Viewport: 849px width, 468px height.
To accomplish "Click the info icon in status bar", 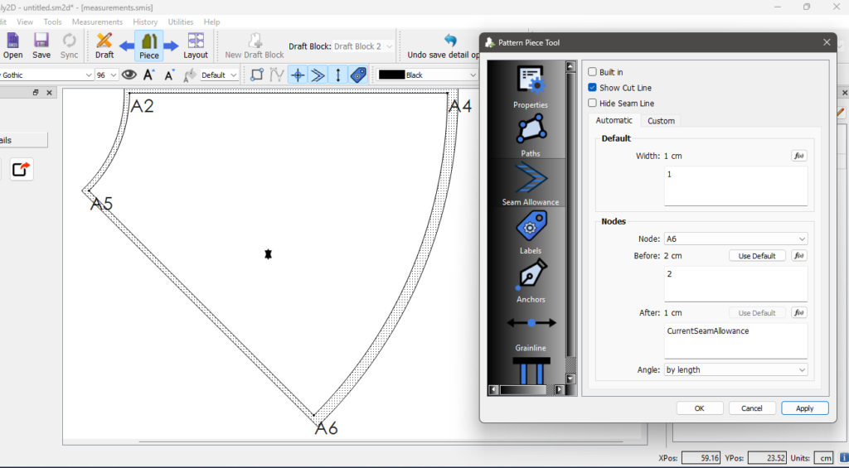I will [843, 458].
